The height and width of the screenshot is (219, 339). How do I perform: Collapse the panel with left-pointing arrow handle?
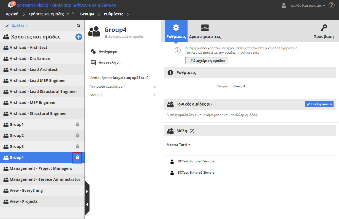87,204
